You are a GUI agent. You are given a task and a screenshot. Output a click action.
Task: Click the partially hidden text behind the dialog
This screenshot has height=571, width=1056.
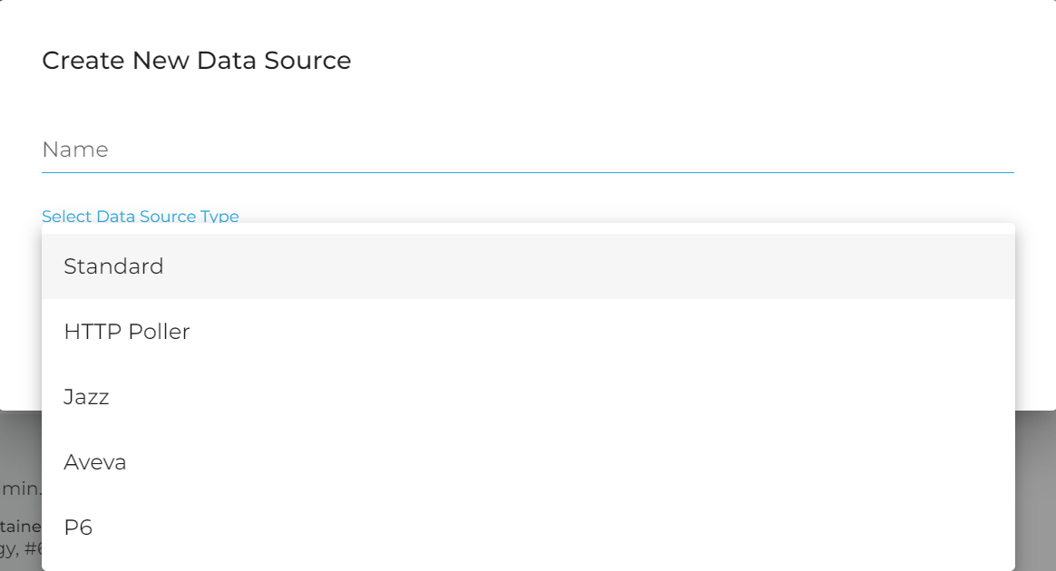click(x=20, y=489)
